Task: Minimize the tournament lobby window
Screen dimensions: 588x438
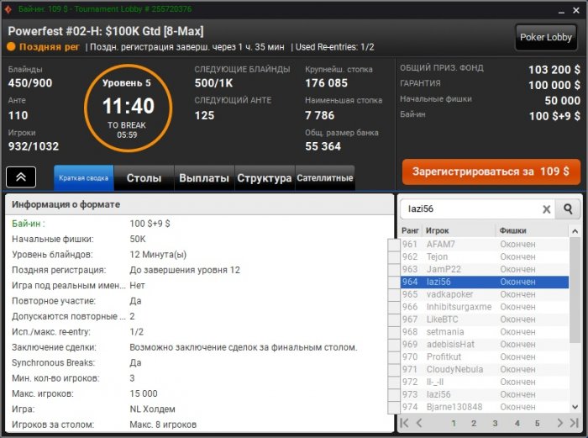Action: [x=561, y=11]
